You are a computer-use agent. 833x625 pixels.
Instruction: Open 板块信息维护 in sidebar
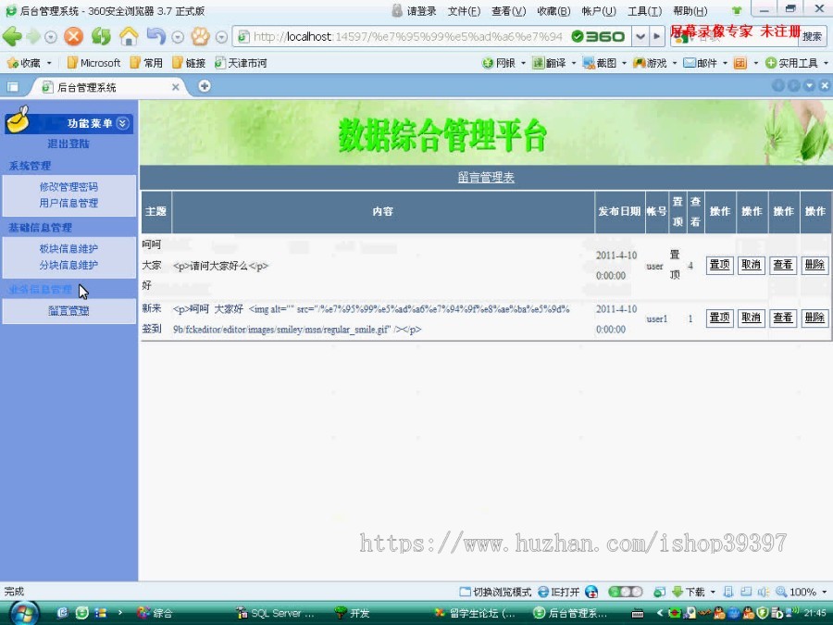pos(68,248)
